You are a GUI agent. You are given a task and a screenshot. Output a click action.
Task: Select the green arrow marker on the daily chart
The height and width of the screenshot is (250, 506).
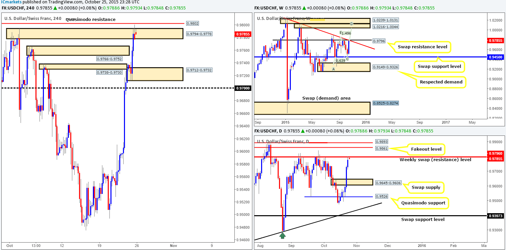coord(282,235)
